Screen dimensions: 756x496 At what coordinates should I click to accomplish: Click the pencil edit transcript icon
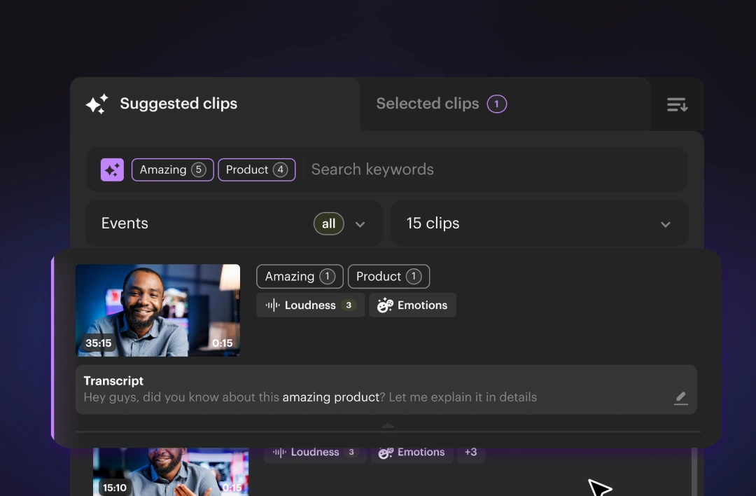[680, 398]
